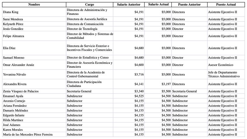
Task: Select the Asesor Económico cell
Action: click(220, 65)
